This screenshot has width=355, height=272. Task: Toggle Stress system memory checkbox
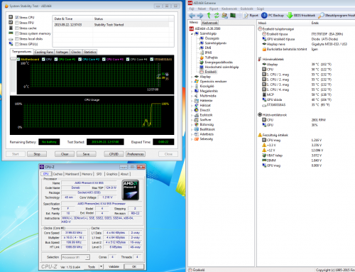[17, 33]
